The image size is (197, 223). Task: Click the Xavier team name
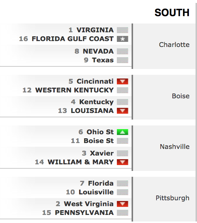[x=102, y=153]
